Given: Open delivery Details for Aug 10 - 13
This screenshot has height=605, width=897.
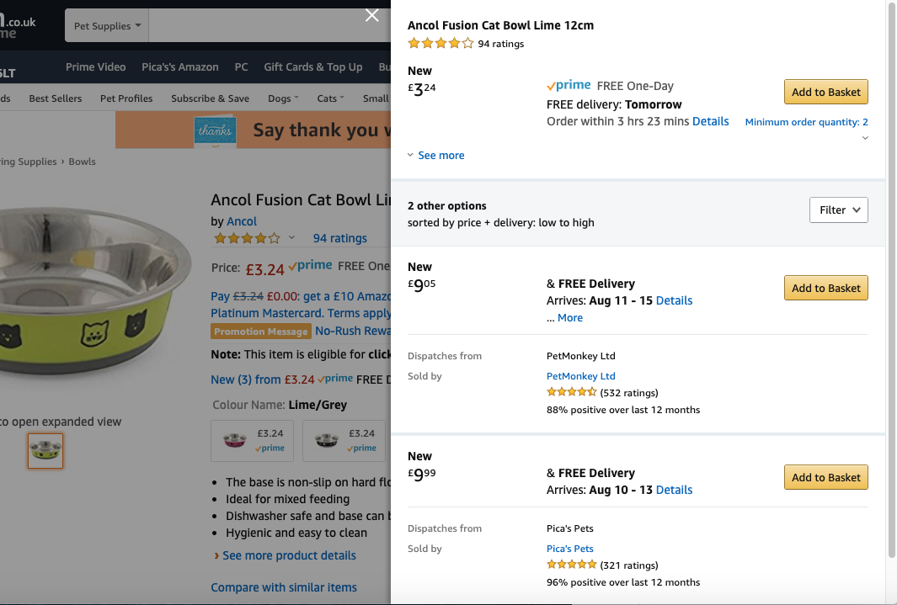Looking at the screenshot, I should (x=674, y=490).
